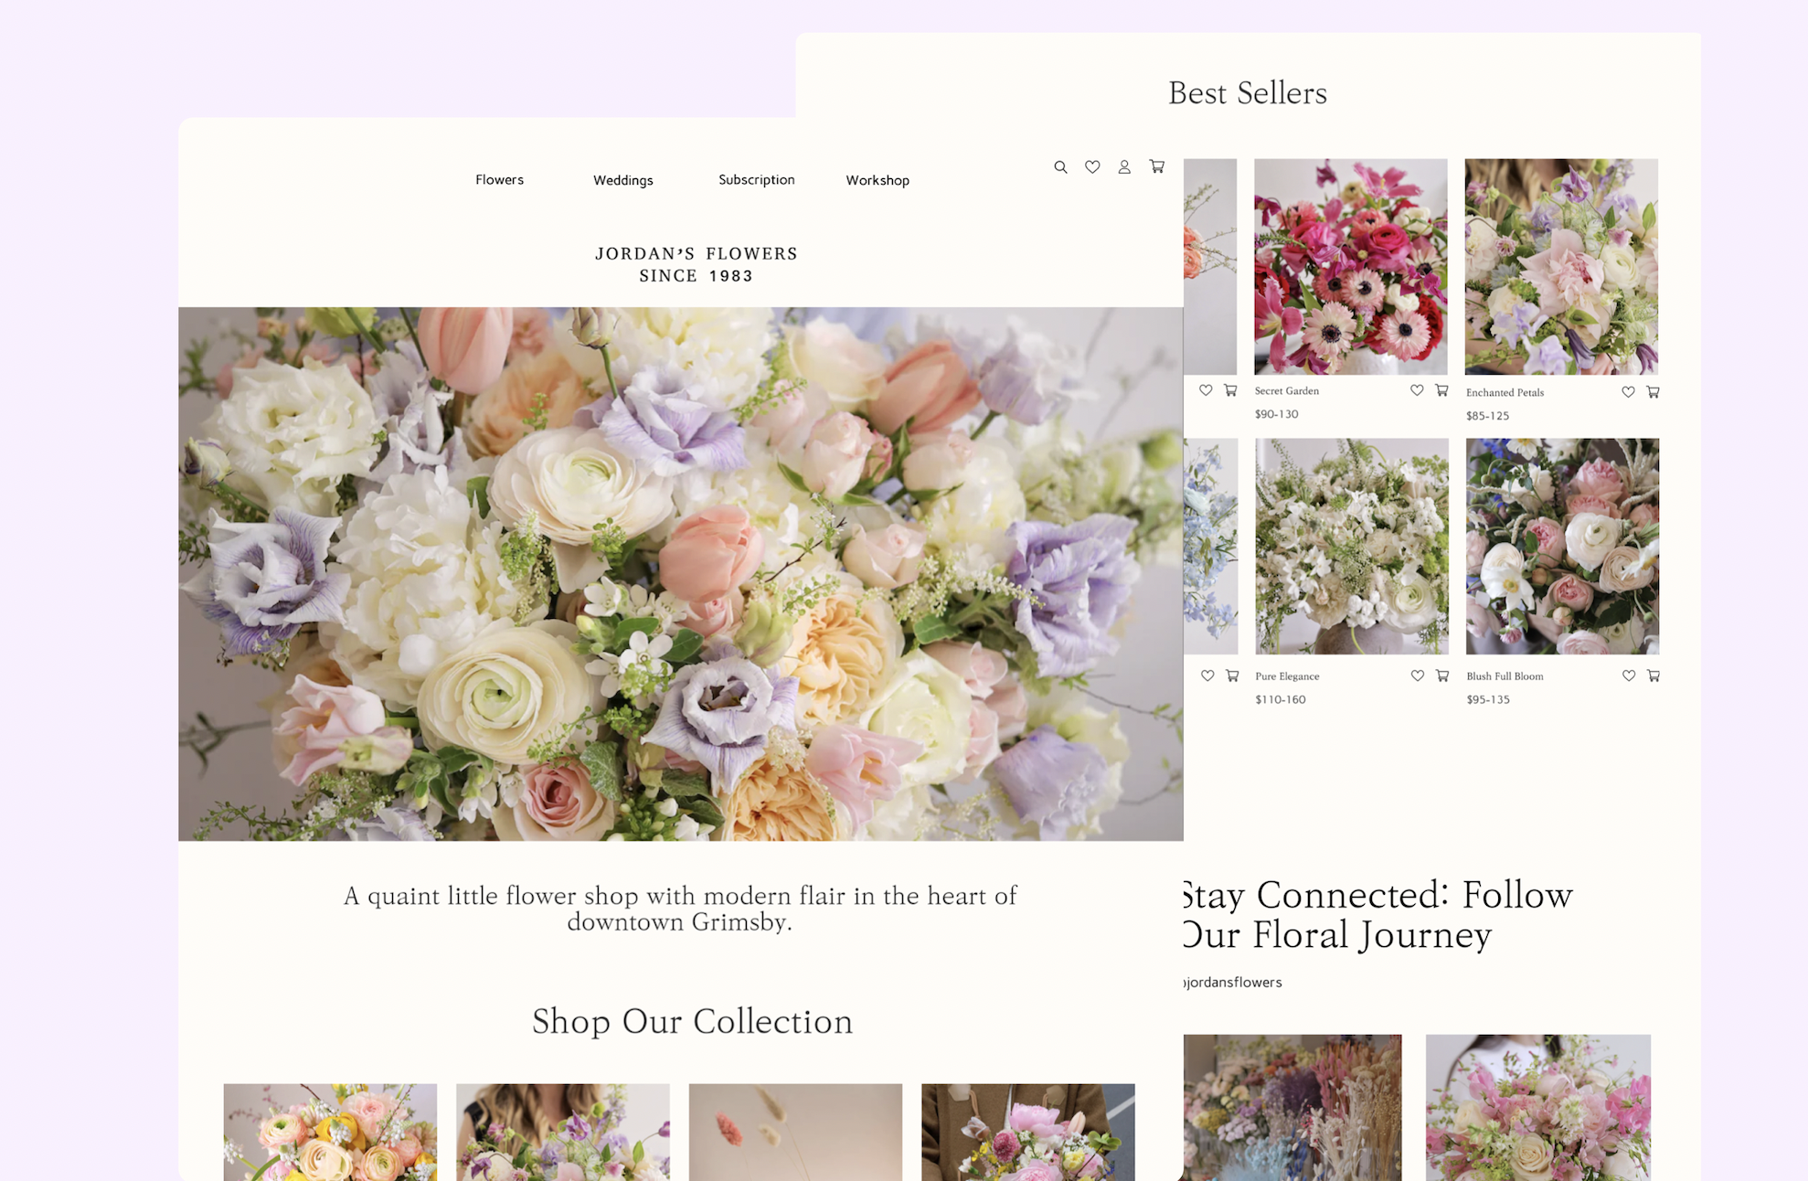This screenshot has width=1808, height=1181.
Task: Click the Jordan's Flowers logo text
Action: point(696,264)
